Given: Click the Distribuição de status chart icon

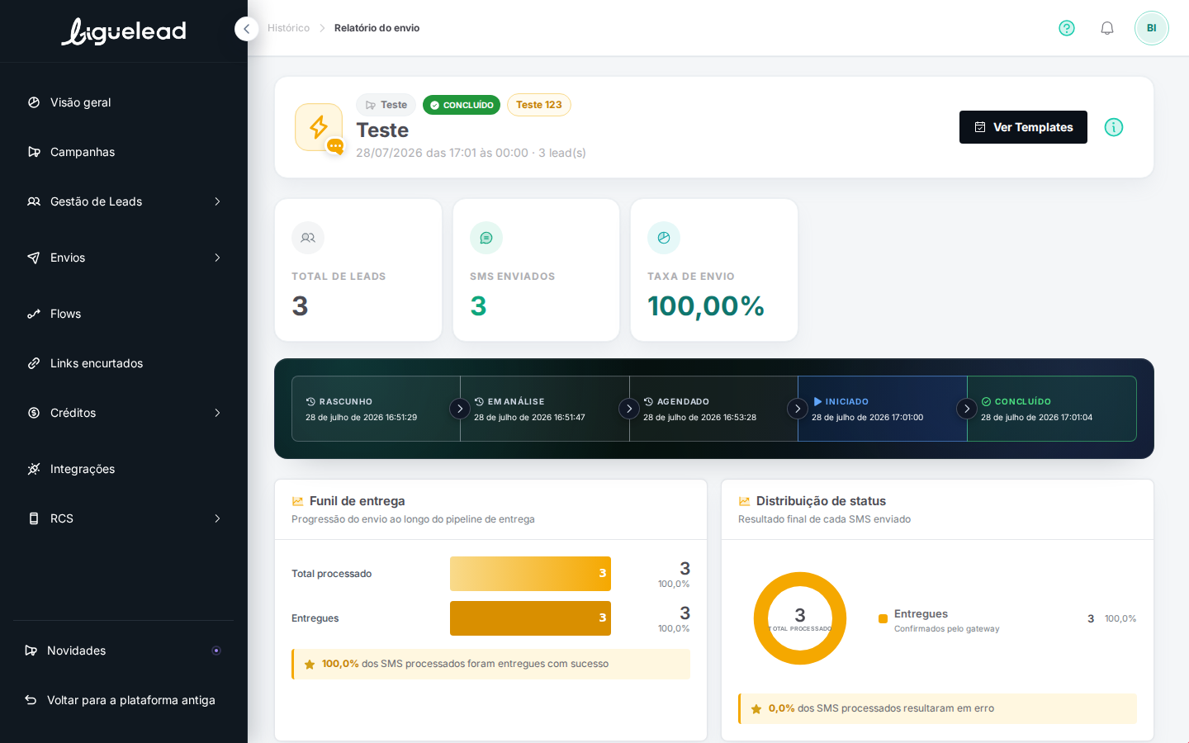Looking at the screenshot, I should tap(744, 501).
